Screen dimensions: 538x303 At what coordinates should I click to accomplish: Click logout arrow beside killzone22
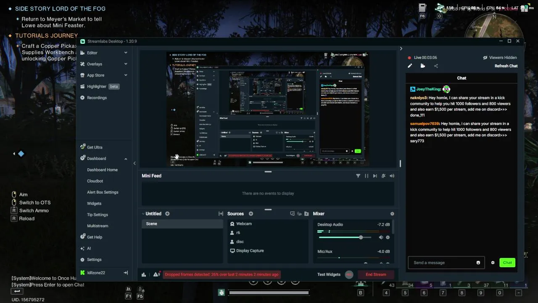coord(125,273)
